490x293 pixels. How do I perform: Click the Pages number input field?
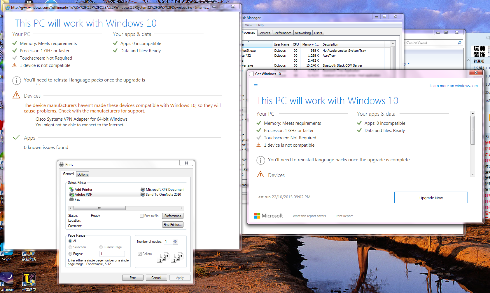click(x=112, y=254)
